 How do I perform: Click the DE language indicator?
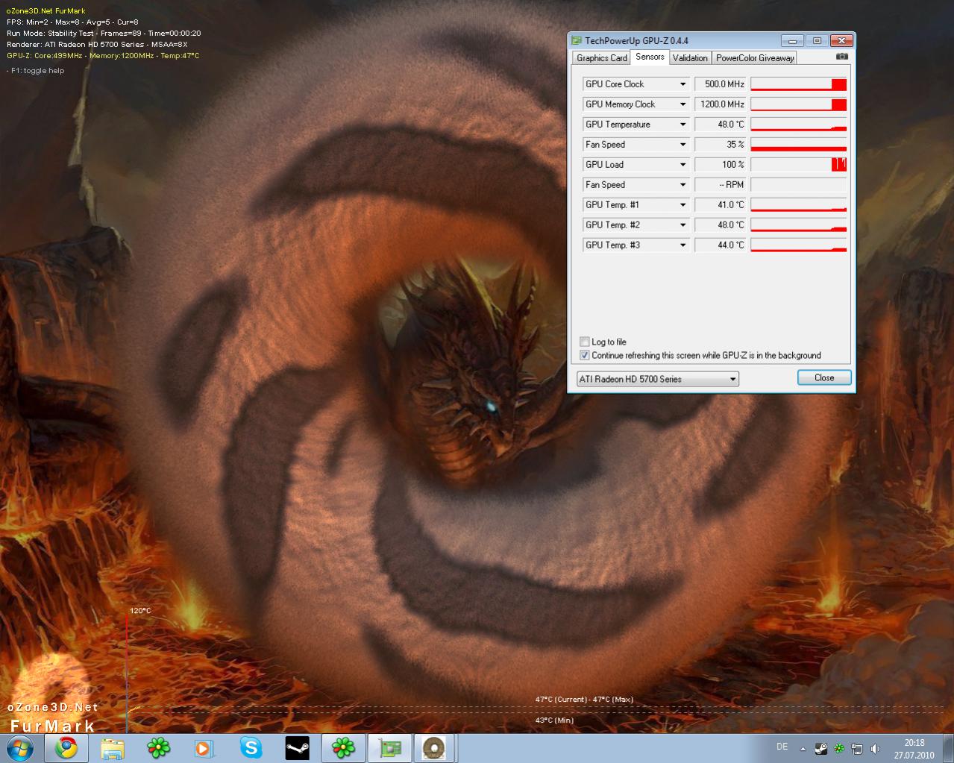tap(782, 747)
